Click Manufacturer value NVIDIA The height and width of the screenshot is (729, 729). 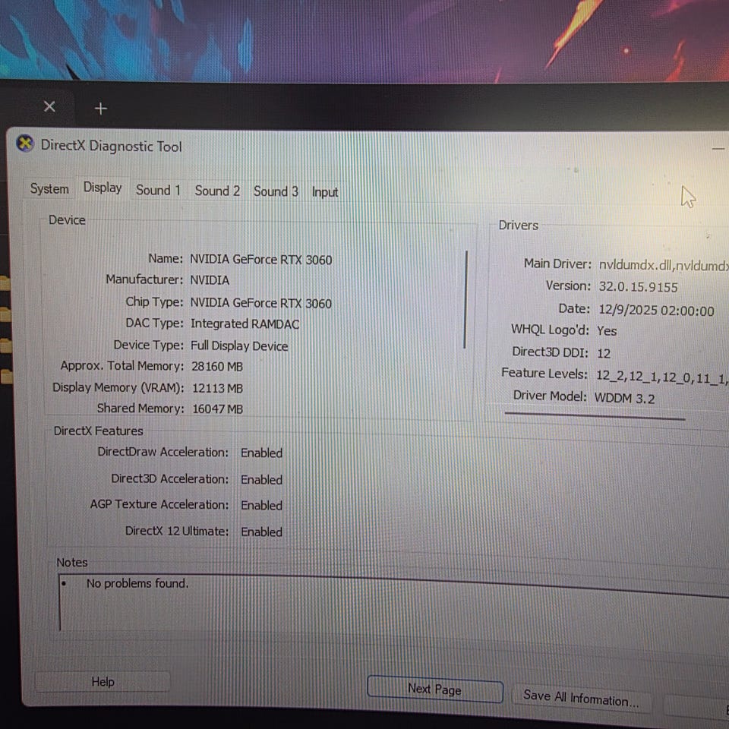pos(210,280)
